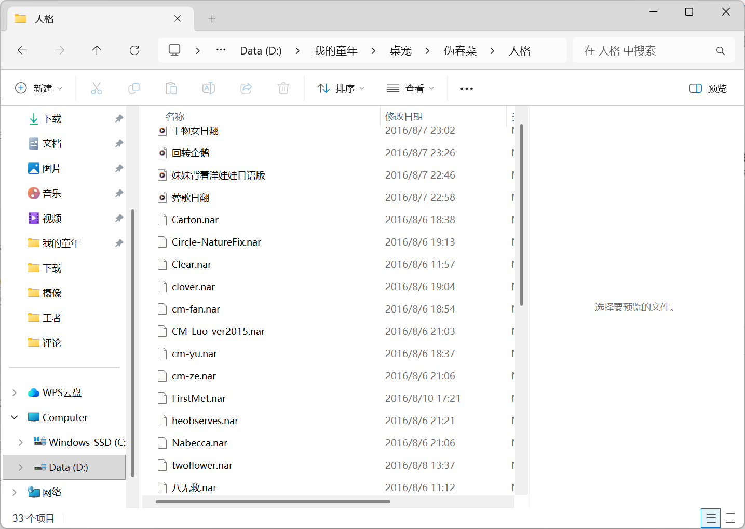This screenshot has height=529, width=745.
Task: Open the 新建 dropdown menu
Action: pos(39,89)
